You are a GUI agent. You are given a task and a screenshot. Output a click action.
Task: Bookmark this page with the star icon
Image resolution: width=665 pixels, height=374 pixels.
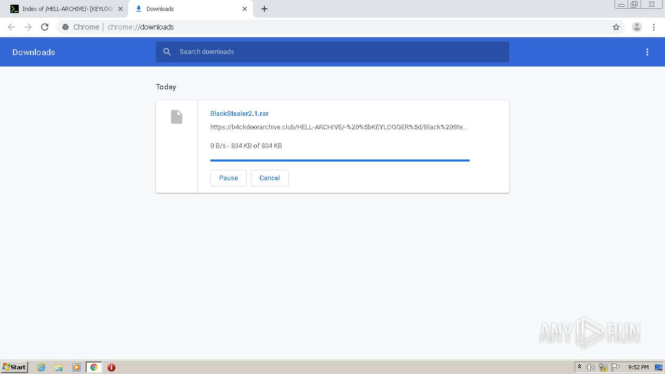pyautogui.click(x=616, y=27)
